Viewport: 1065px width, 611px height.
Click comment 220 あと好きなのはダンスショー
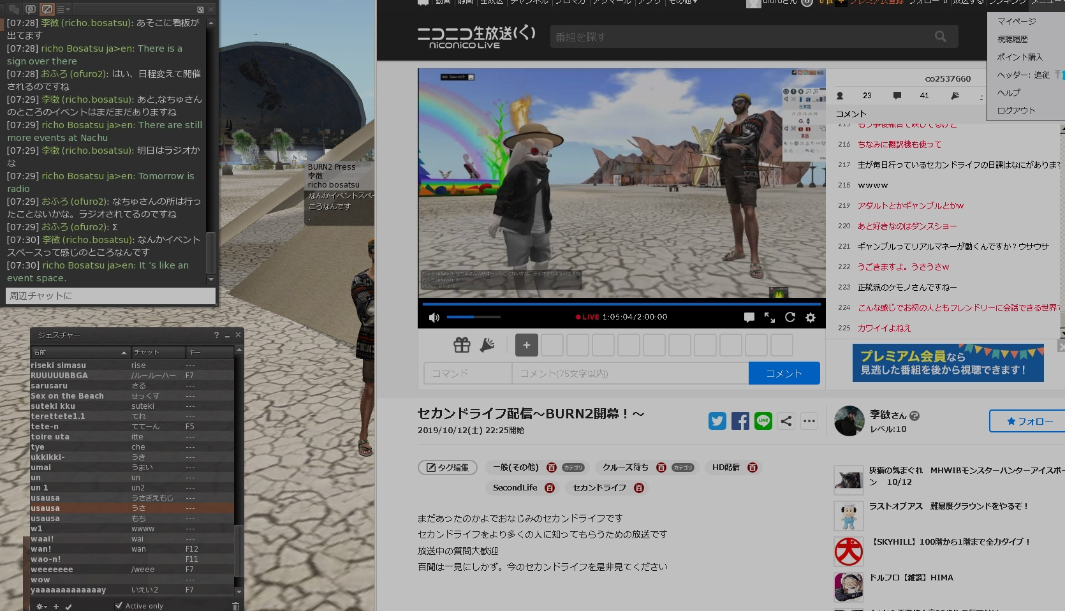tap(907, 226)
